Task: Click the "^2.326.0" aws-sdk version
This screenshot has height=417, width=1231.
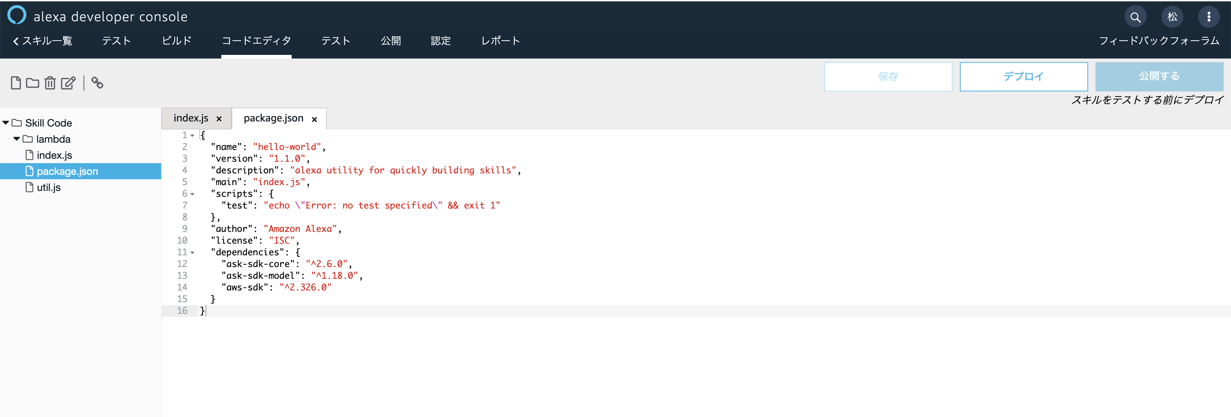Action: (x=306, y=288)
